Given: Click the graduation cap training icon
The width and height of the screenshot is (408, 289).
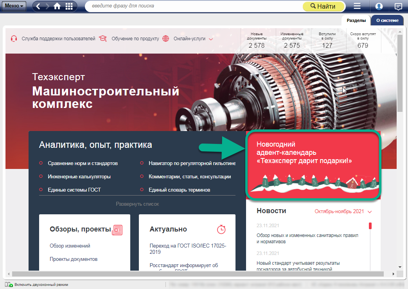Looking at the screenshot, I should point(103,39).
